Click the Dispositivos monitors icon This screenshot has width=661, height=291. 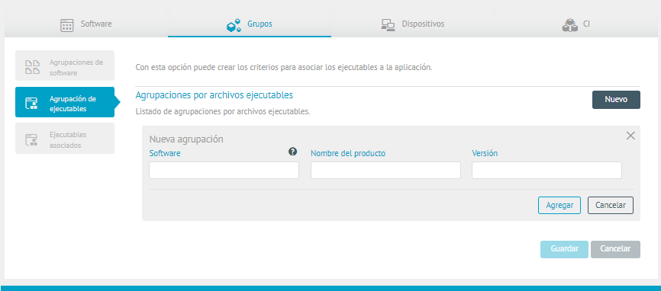[x=388, y=25]
